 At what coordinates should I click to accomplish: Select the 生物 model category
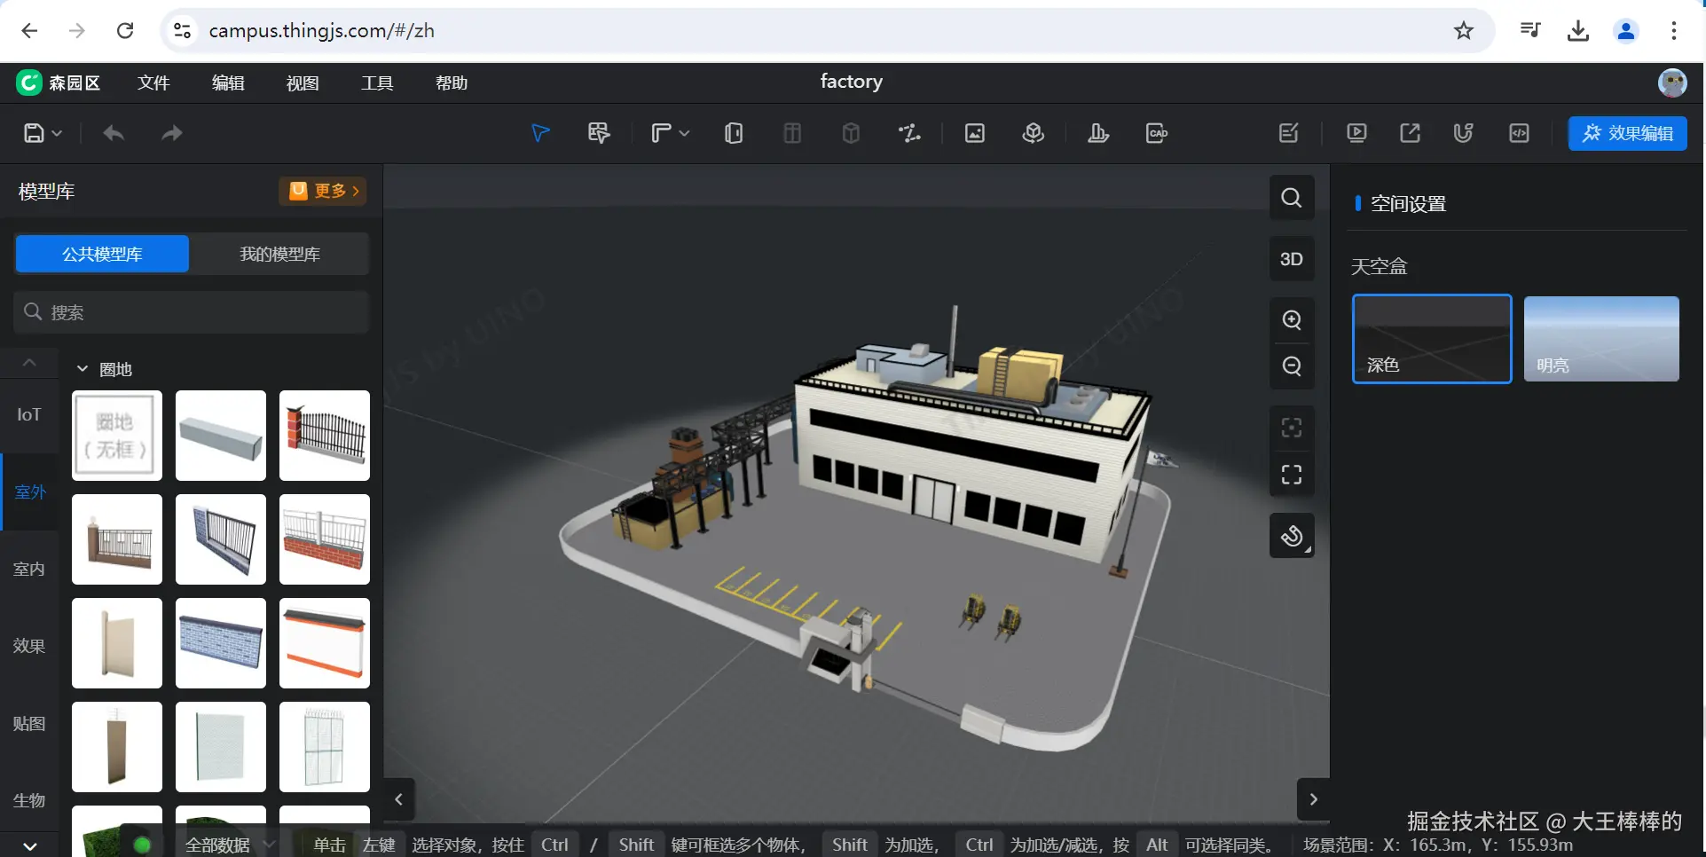(29, 800)
